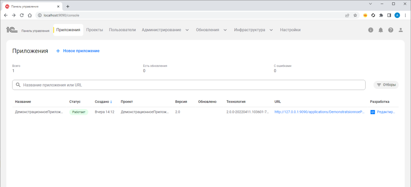Open the user account icon
Viewport: 411px width, 187px height.
point(400,30)
